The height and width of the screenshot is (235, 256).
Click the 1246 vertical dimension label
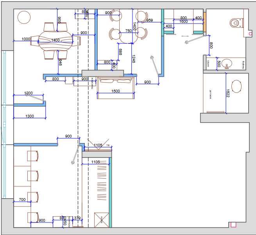coord(133,59)
